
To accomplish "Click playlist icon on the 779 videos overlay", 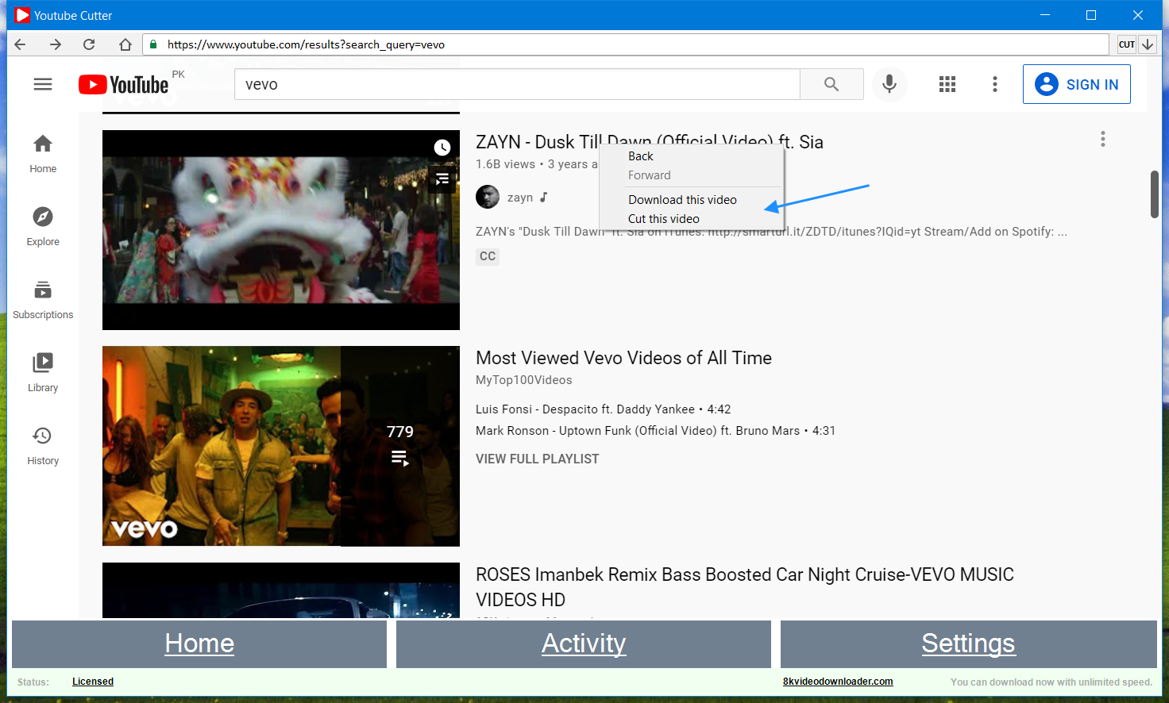I will tap(400, 459).
